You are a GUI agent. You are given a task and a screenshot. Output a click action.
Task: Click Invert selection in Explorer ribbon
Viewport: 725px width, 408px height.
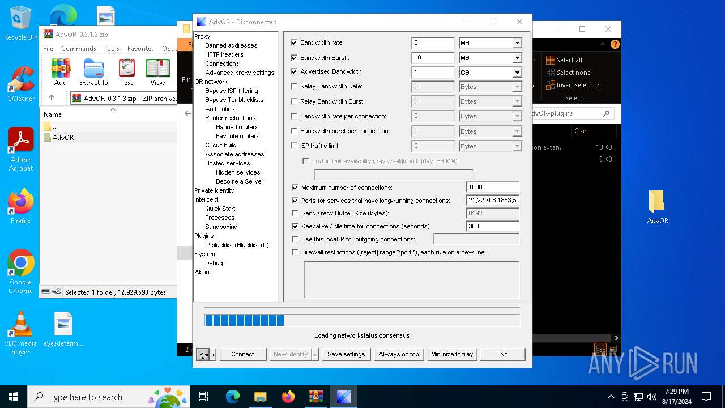[x=573, y=85]
